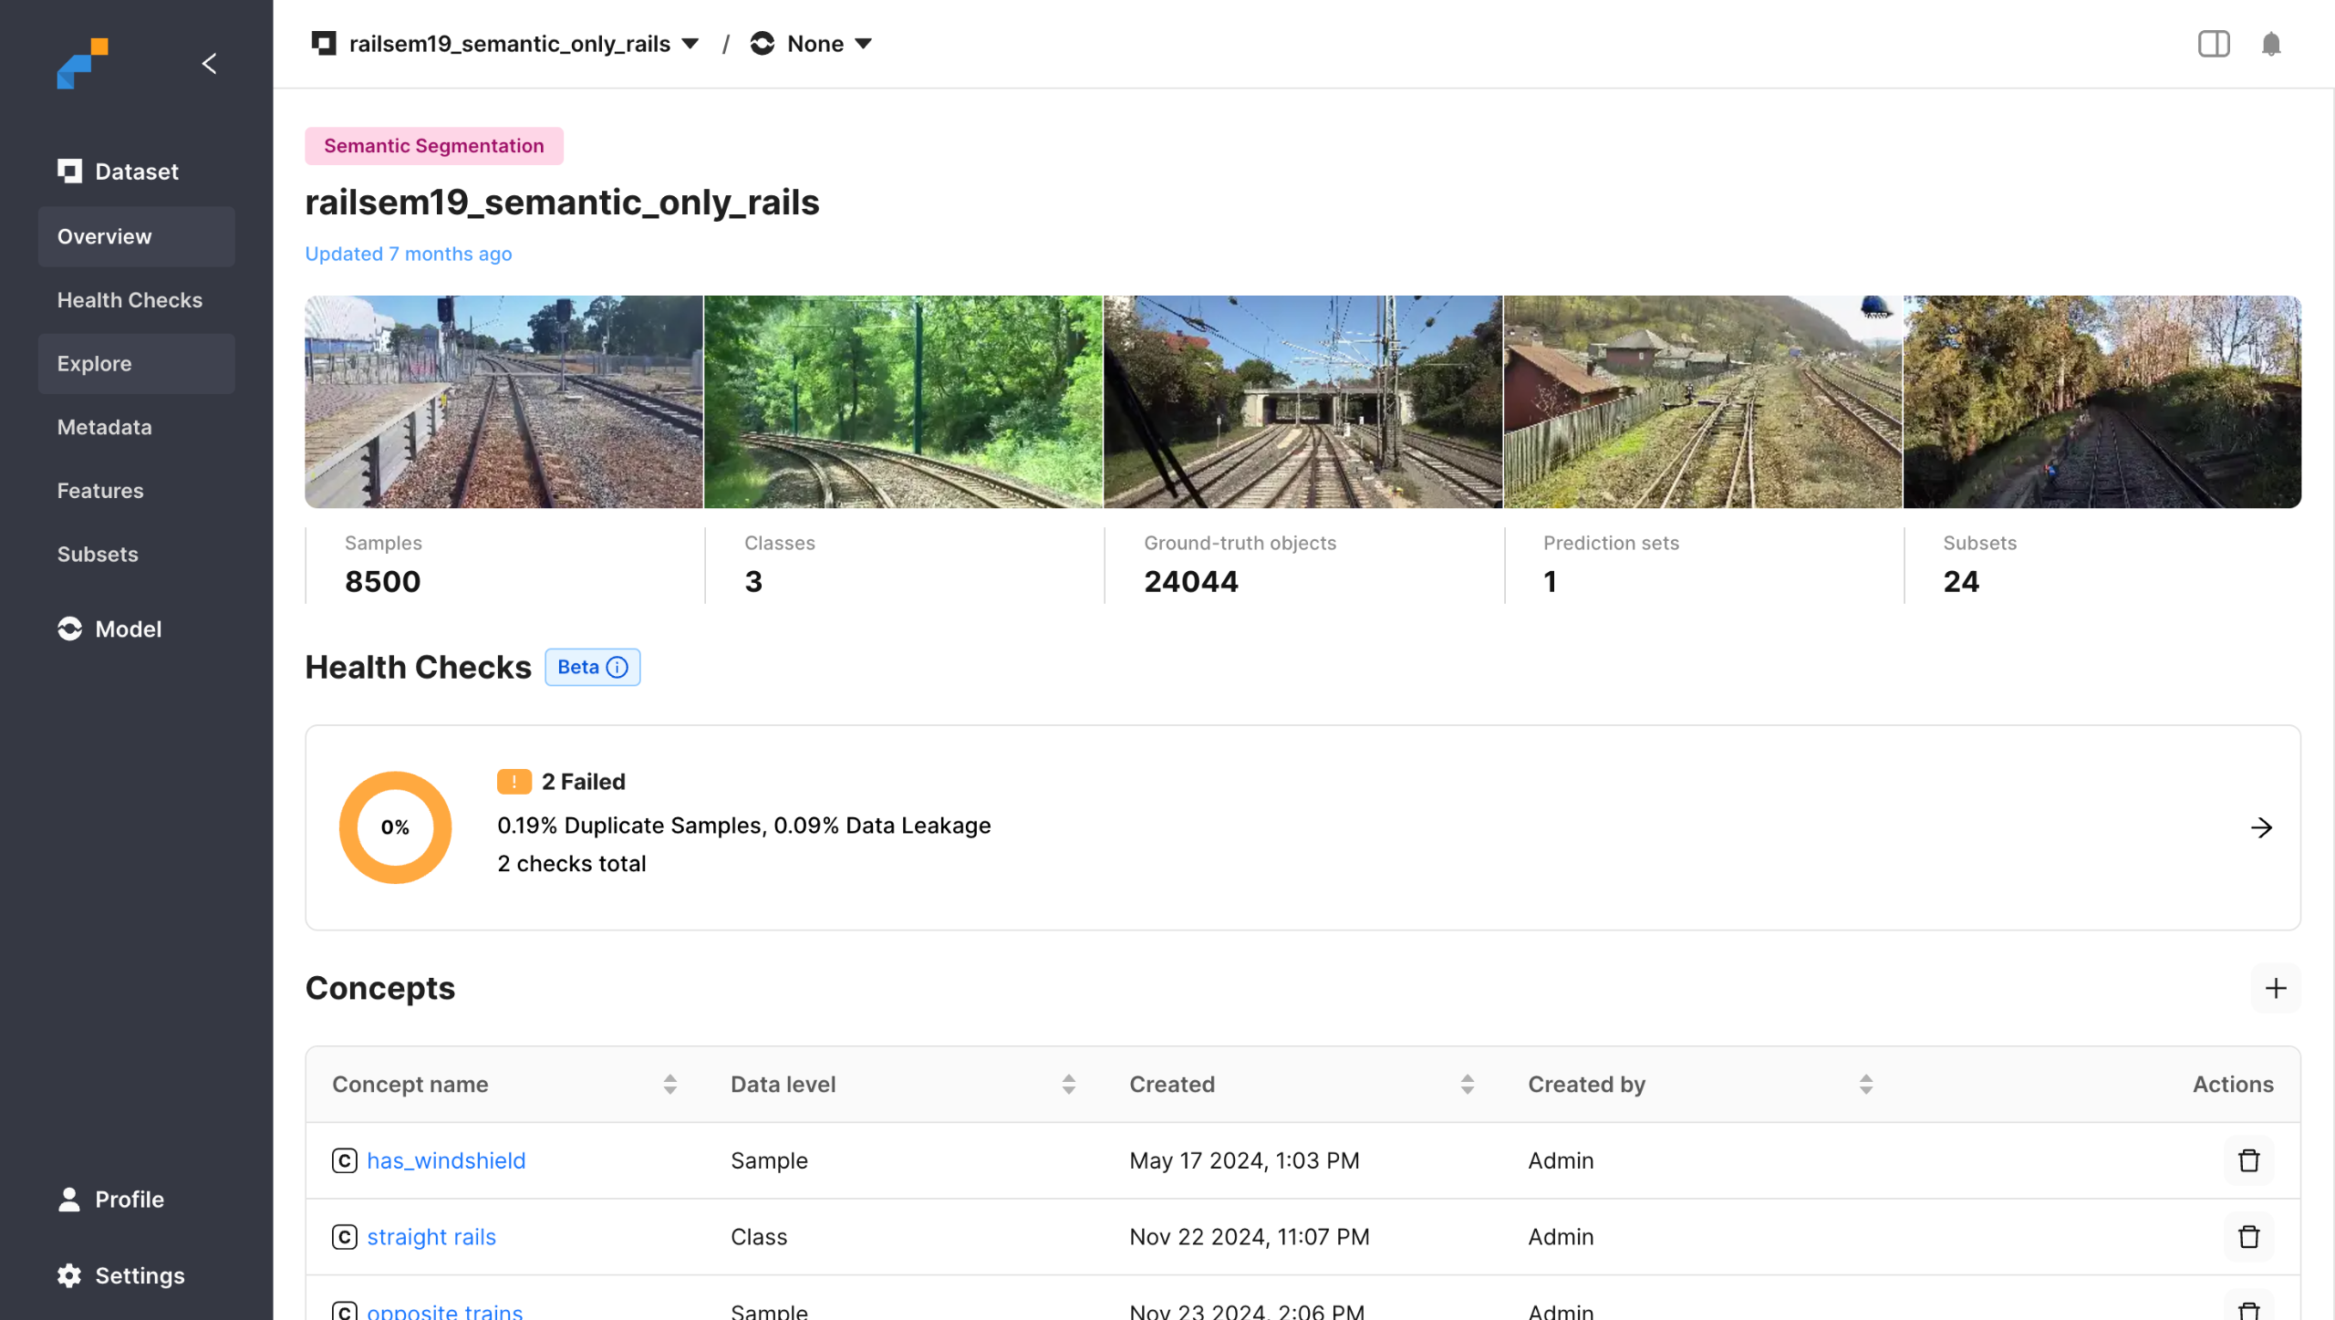This screenshot has height=1320, width=2335.
Task: Click the Beta info icon
Action: (617, 667)
